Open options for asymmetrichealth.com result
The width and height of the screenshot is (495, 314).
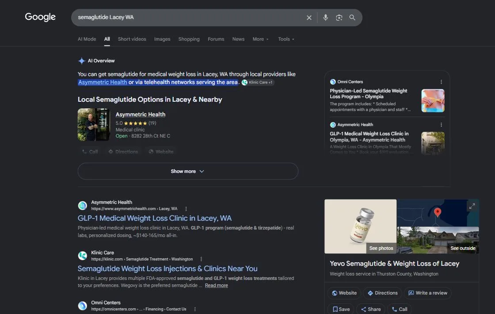(186, 209)
